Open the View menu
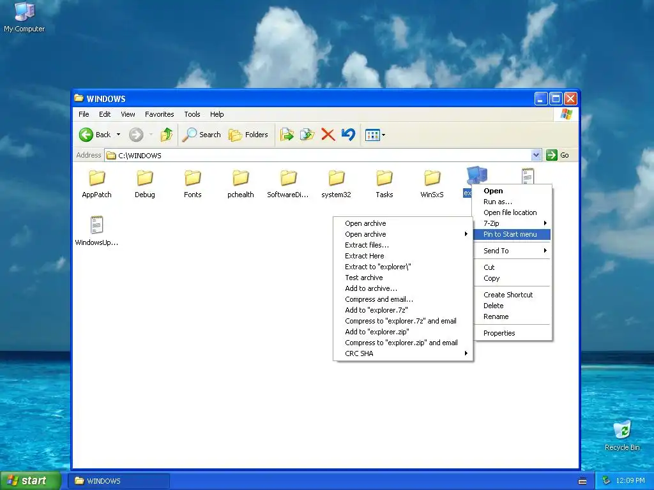 pos(128,114)
